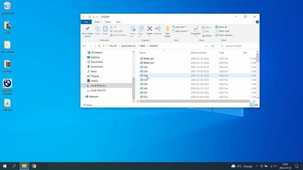This screenshot has height=170, width=303.
Task: Click the Move to icon
Action: point(133,29)
